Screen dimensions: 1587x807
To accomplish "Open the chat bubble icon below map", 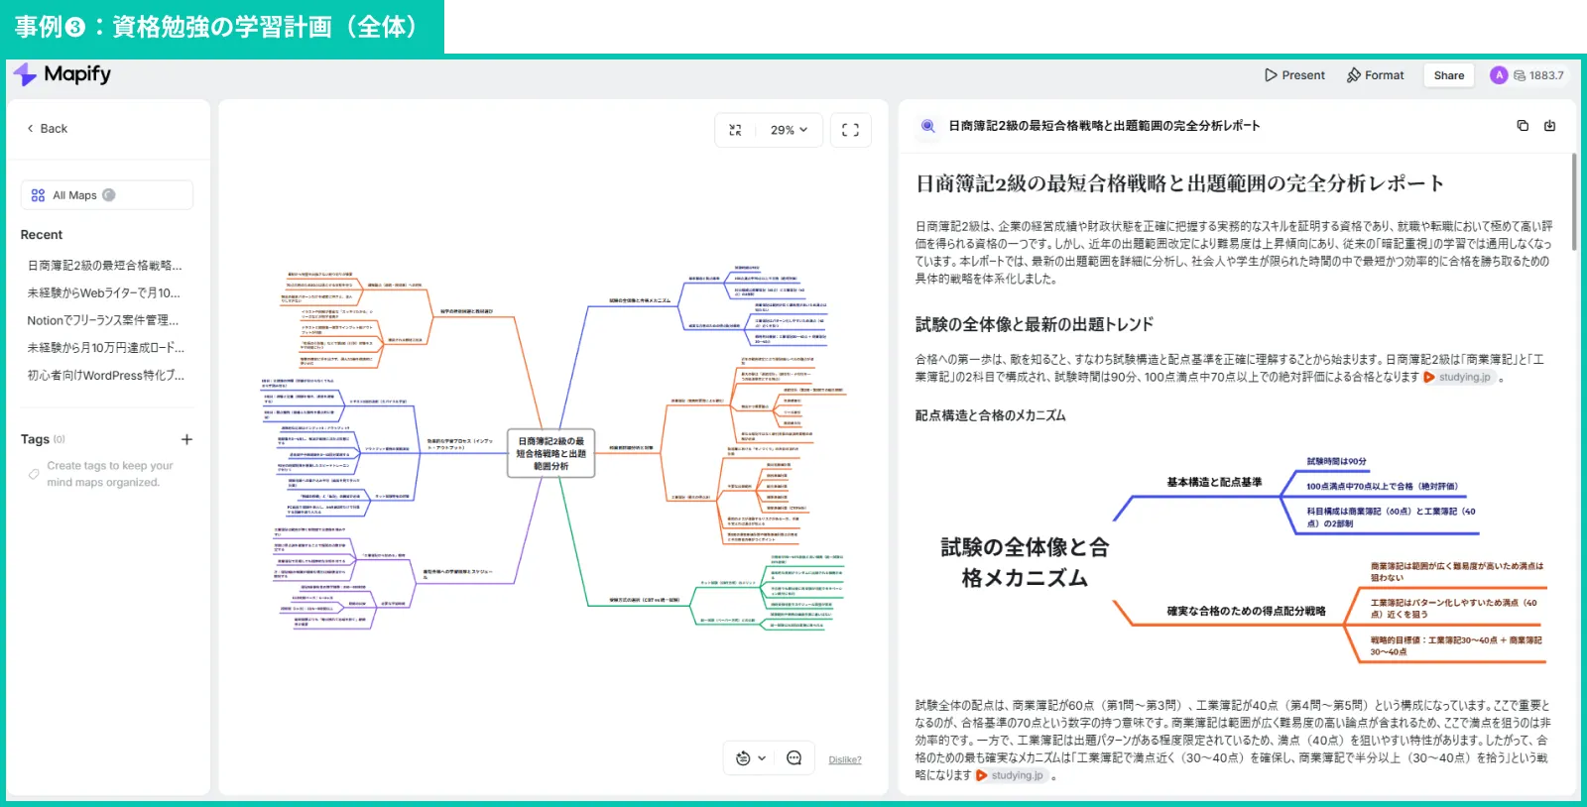I will pyautogui.click(x=793, y=758).
